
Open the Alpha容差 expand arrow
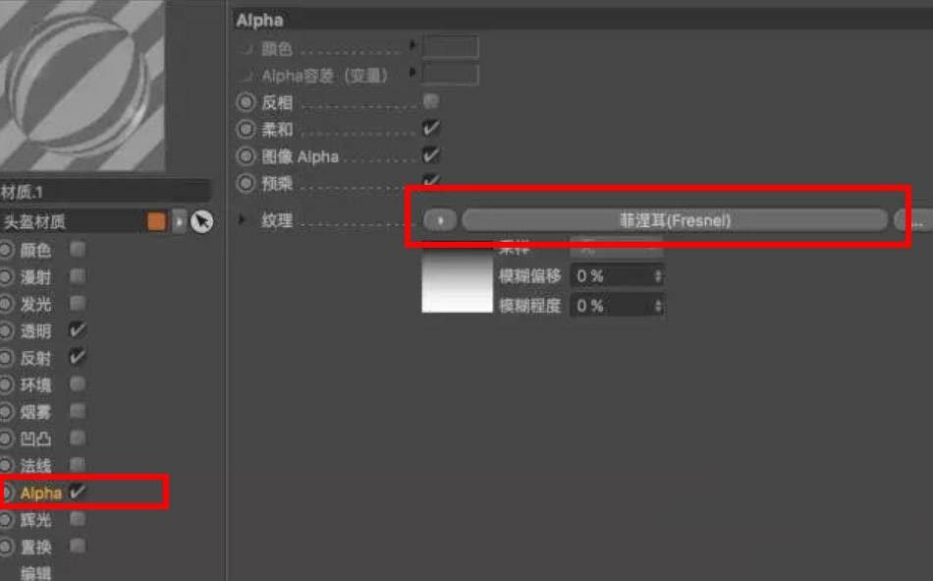(x=411, y=73)
